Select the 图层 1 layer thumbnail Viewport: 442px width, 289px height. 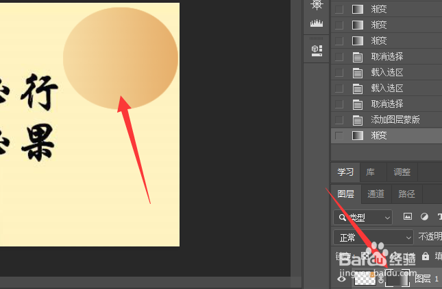tap(365, 279)
